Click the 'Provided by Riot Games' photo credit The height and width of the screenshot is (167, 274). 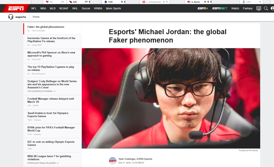248,151
